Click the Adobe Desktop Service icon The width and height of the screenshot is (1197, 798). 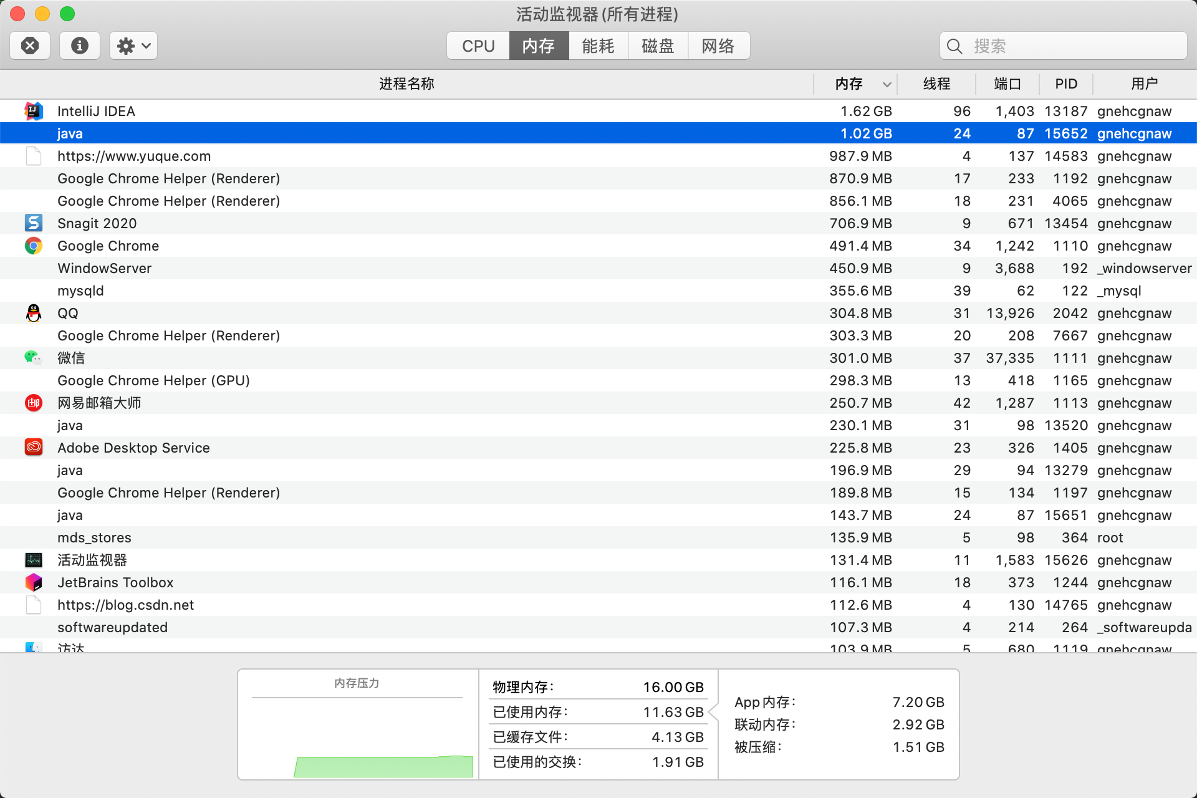pyautogui.click(x=34, y=448)
